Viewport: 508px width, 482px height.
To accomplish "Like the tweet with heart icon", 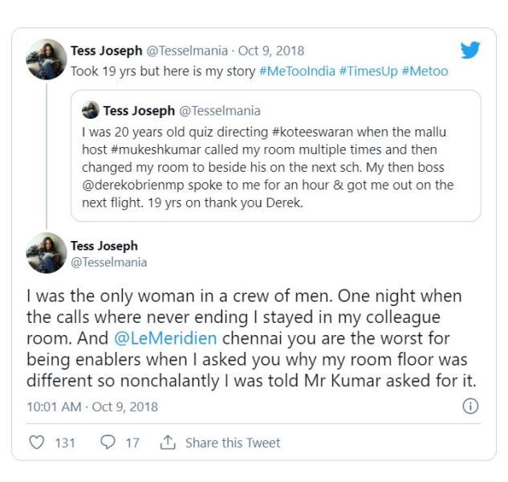I will [37, 443].
